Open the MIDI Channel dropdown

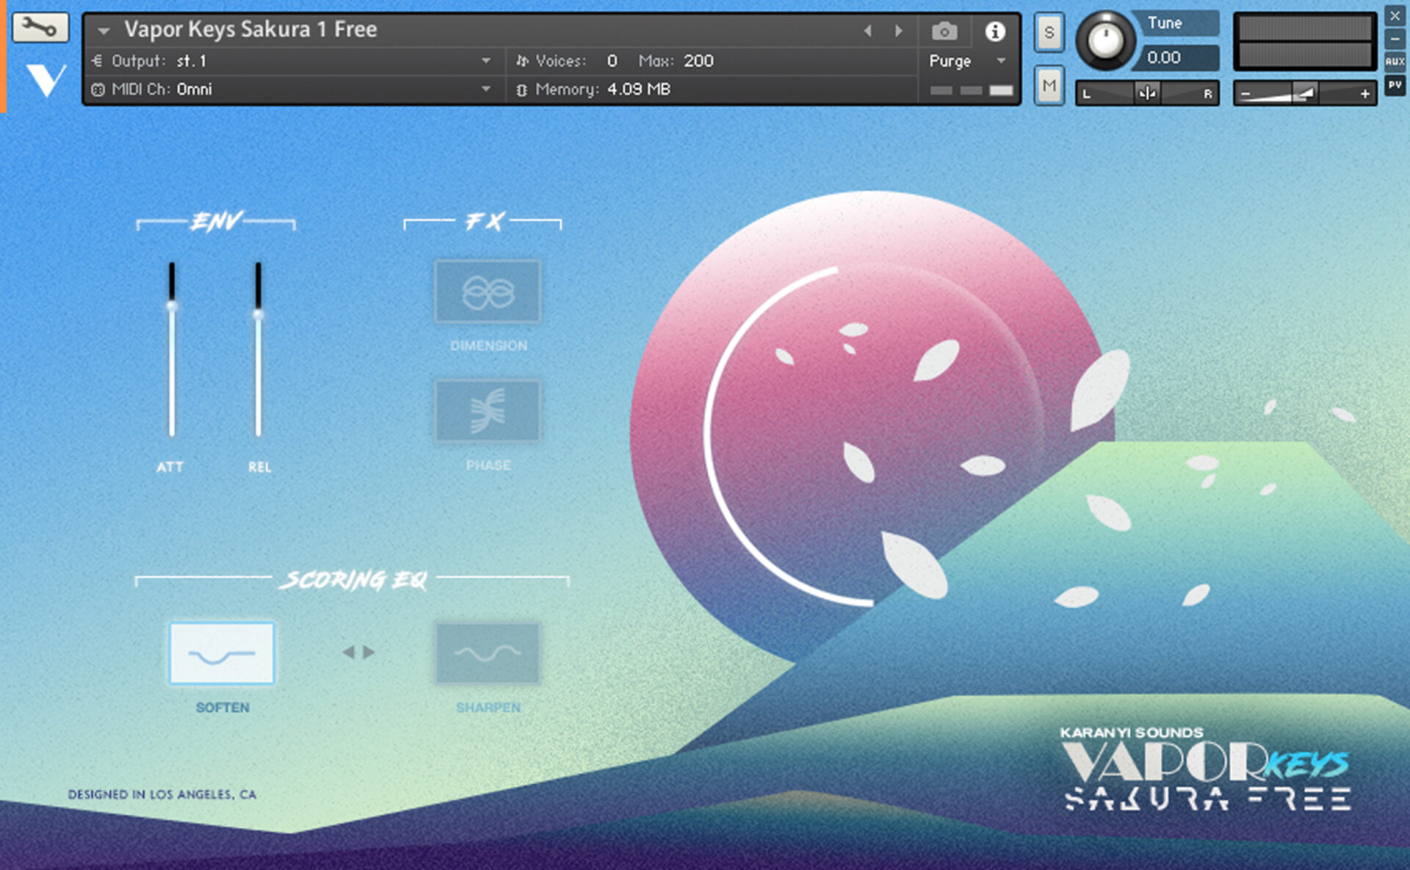pyautogui.click(x=486, y=89)
